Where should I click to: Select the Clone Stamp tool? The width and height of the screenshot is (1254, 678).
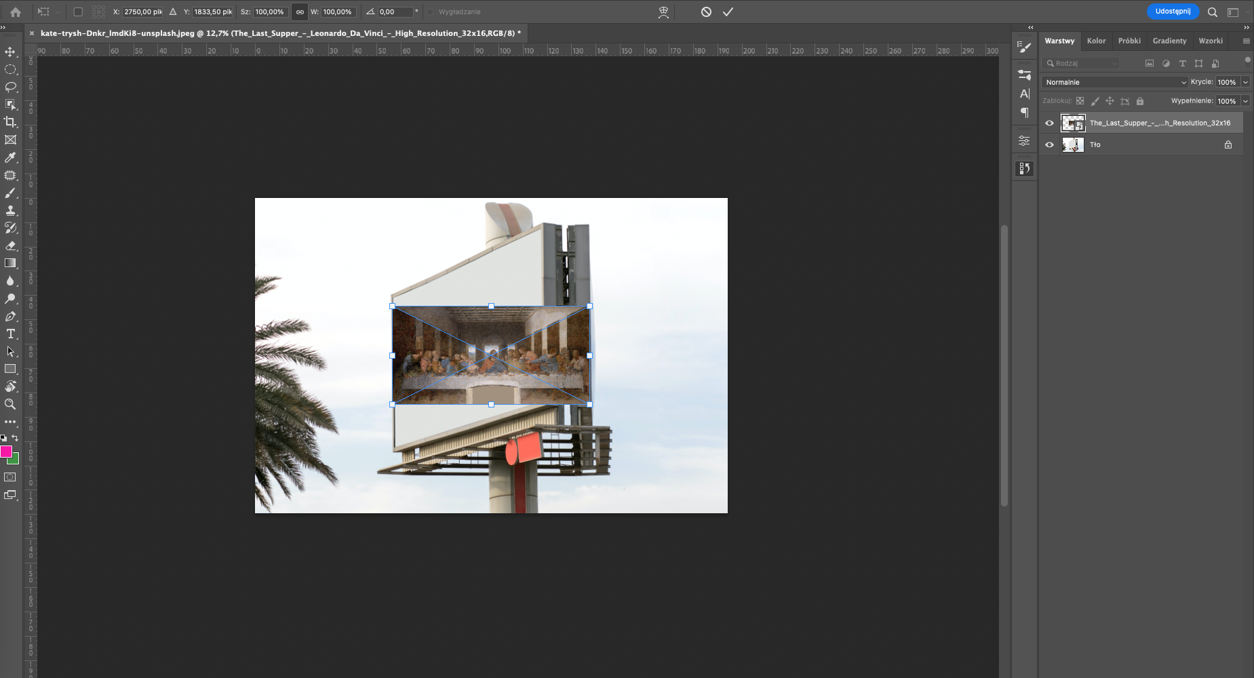(10, 210)
